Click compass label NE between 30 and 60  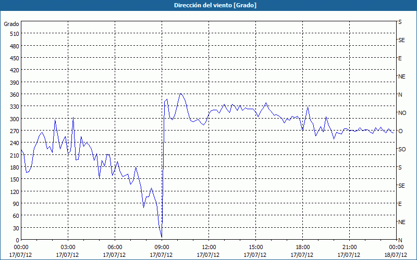402,222
